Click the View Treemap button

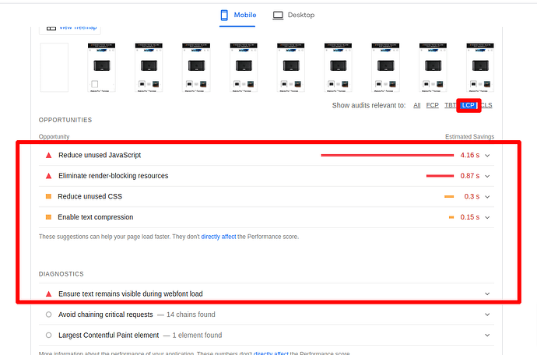[72, 27]
